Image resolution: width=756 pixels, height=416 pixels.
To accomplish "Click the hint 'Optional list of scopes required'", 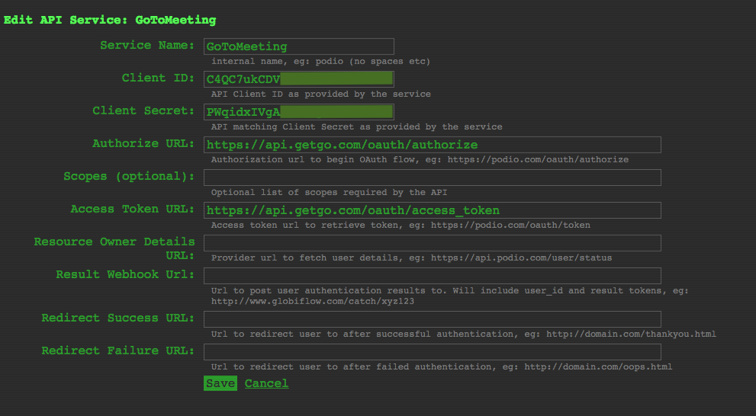I will coord(330,193).
